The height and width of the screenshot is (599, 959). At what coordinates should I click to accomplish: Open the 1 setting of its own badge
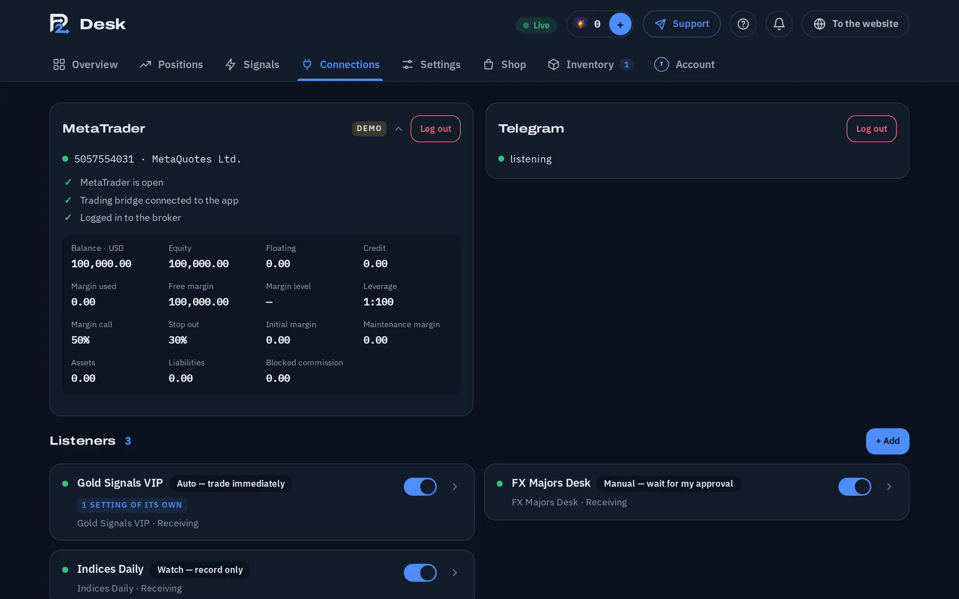132,505
